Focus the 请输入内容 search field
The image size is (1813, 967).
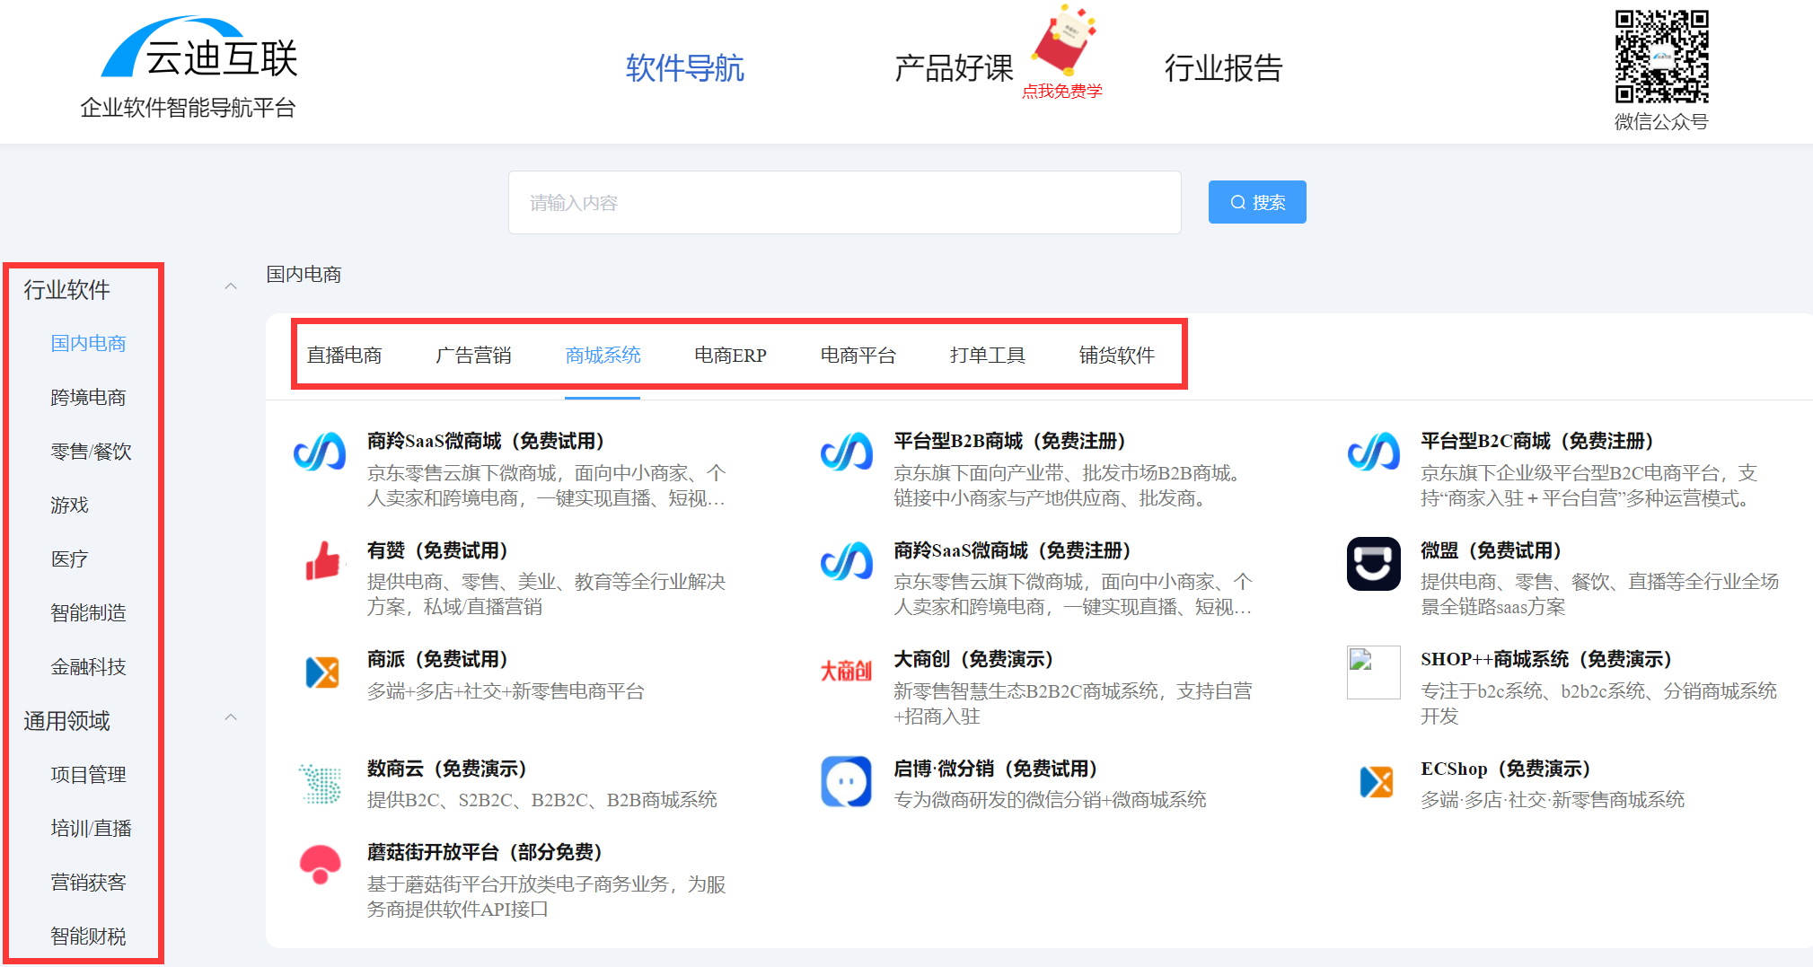pyautogui.click(x=844, y=203)
